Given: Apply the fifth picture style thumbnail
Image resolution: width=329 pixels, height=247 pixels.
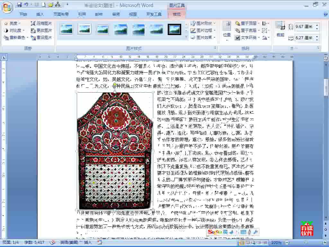Looking at the screenshot, I should coord(138,29).
